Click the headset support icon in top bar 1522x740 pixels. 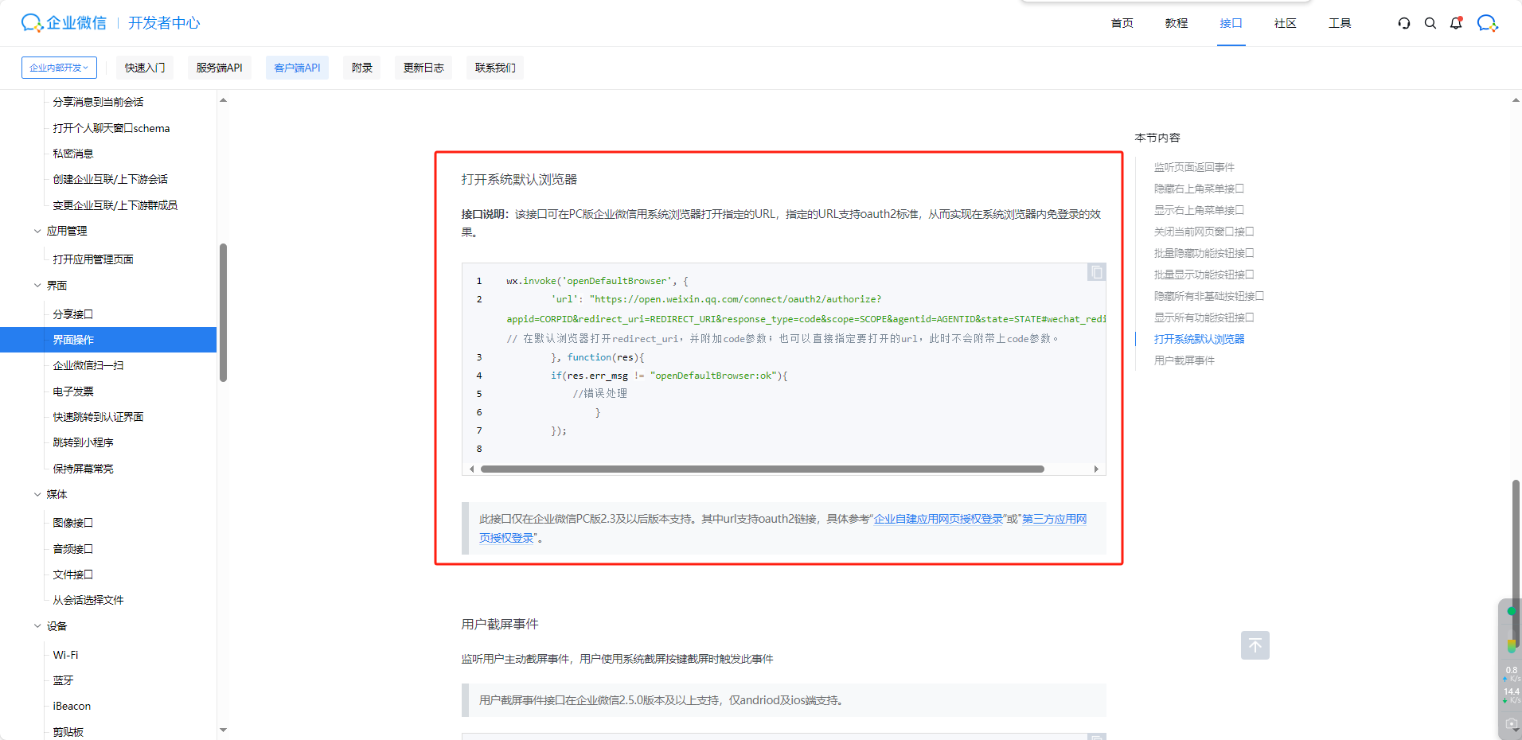coord(1403,23)
